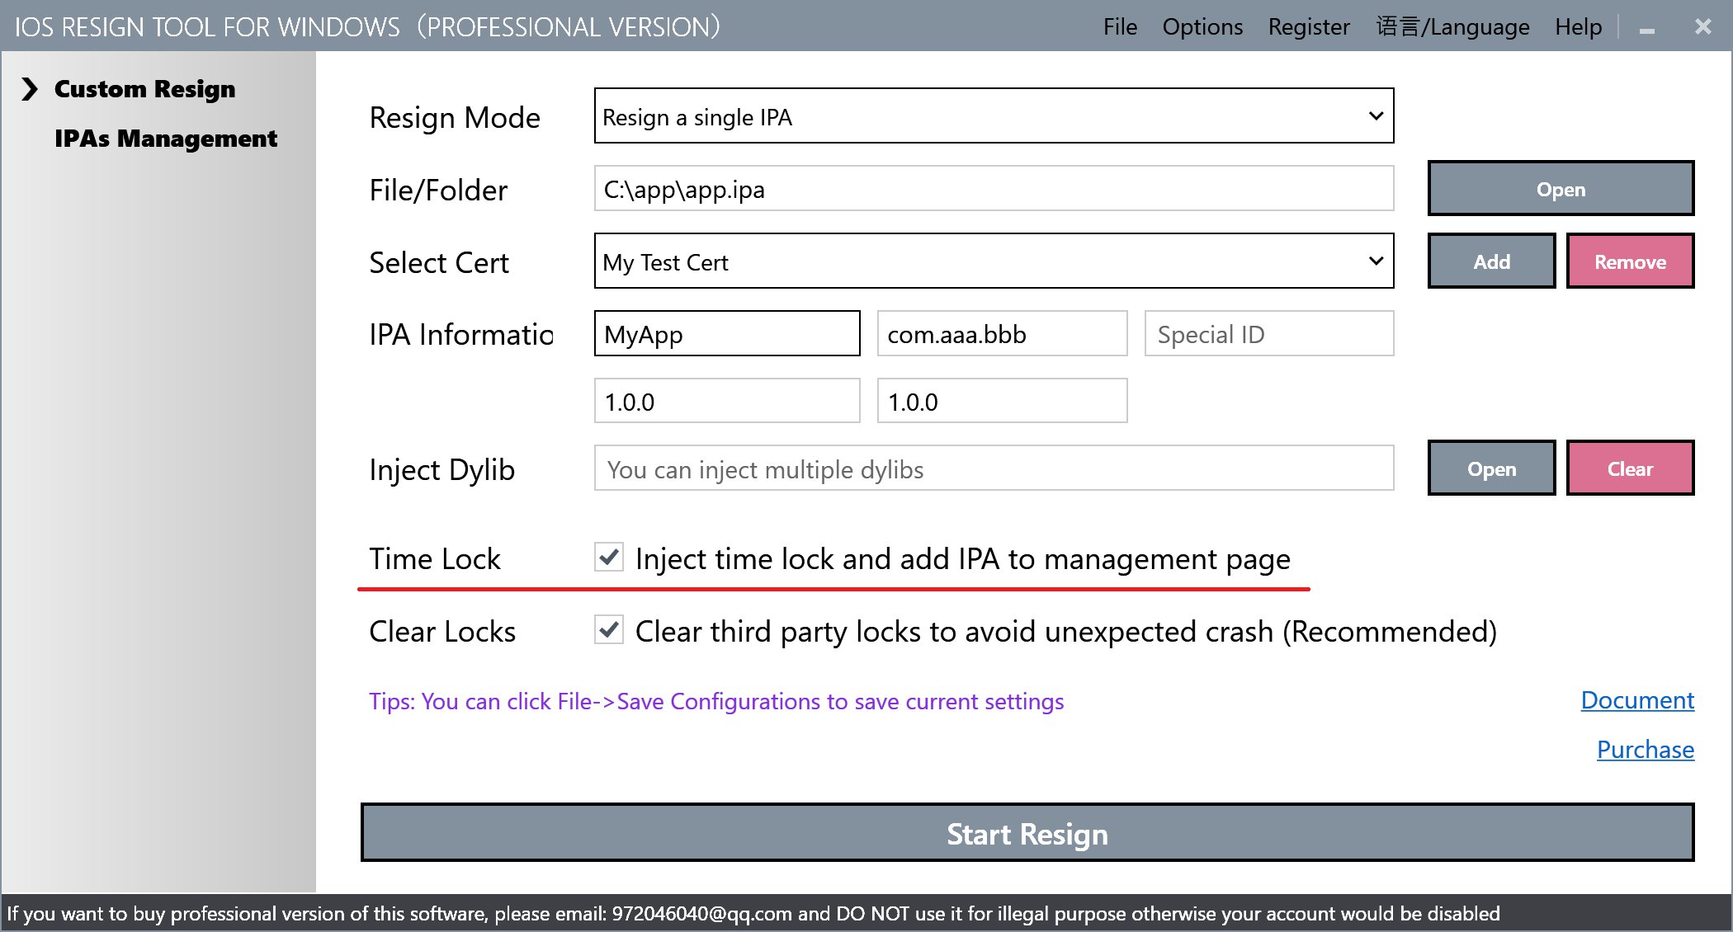Toggle the Inject time lock checkbox
Image resolution: width=1733 pixels, height=932 pixels.
coord(609,558)
